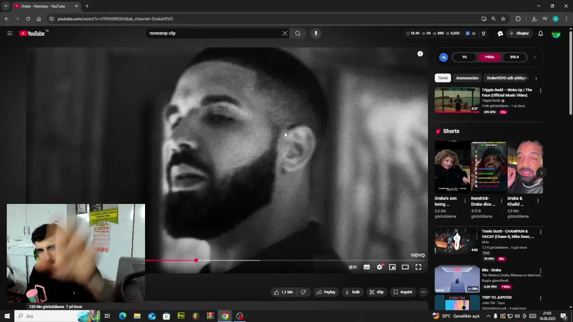This screenshot has width=573, height=322.
Task: Toggle subtitles on the video player
Action: [367, 267]
